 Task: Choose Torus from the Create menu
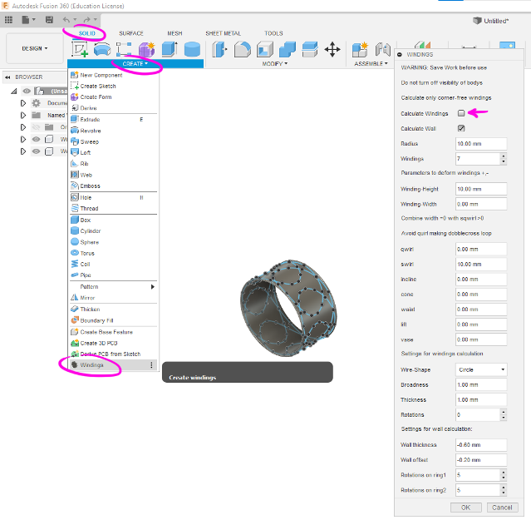point(113,253)
